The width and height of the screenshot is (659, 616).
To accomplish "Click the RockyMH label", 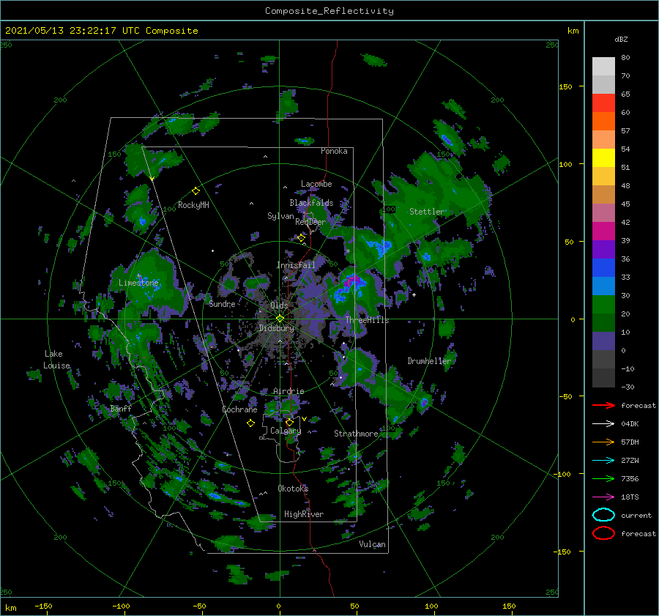I will click(x=193, y=205).
